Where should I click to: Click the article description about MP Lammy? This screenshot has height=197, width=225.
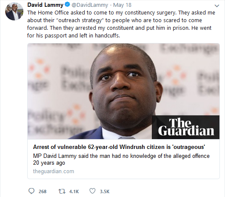pos(121,160)
